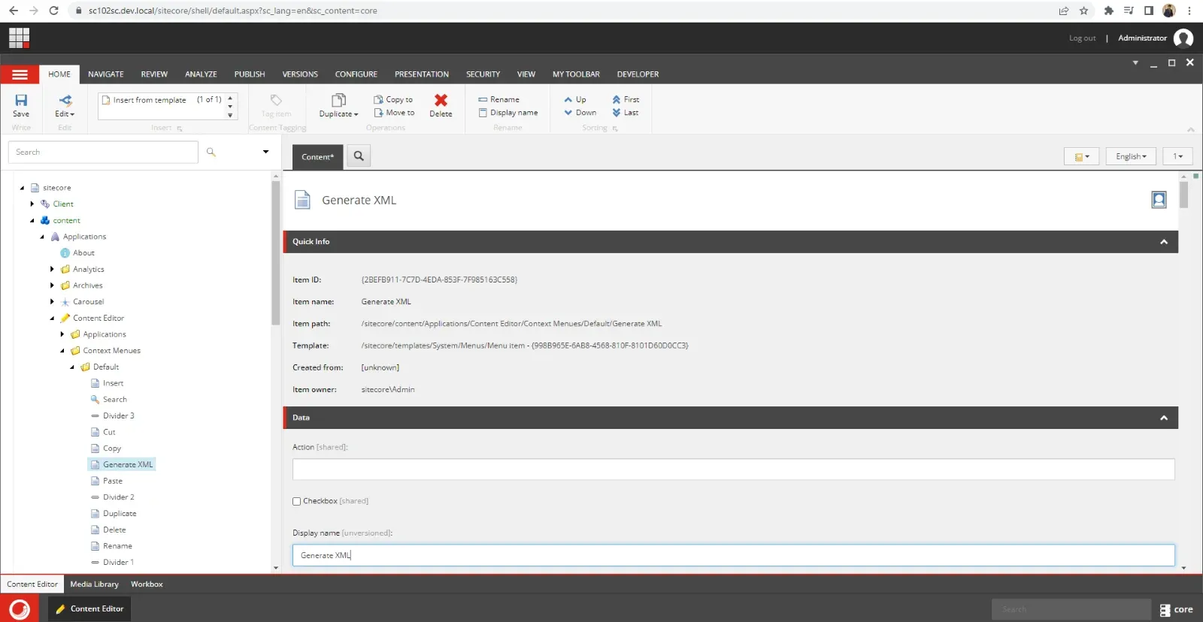Click the Save disk icon
1203x622 pixels.
(x=21, y=100)
